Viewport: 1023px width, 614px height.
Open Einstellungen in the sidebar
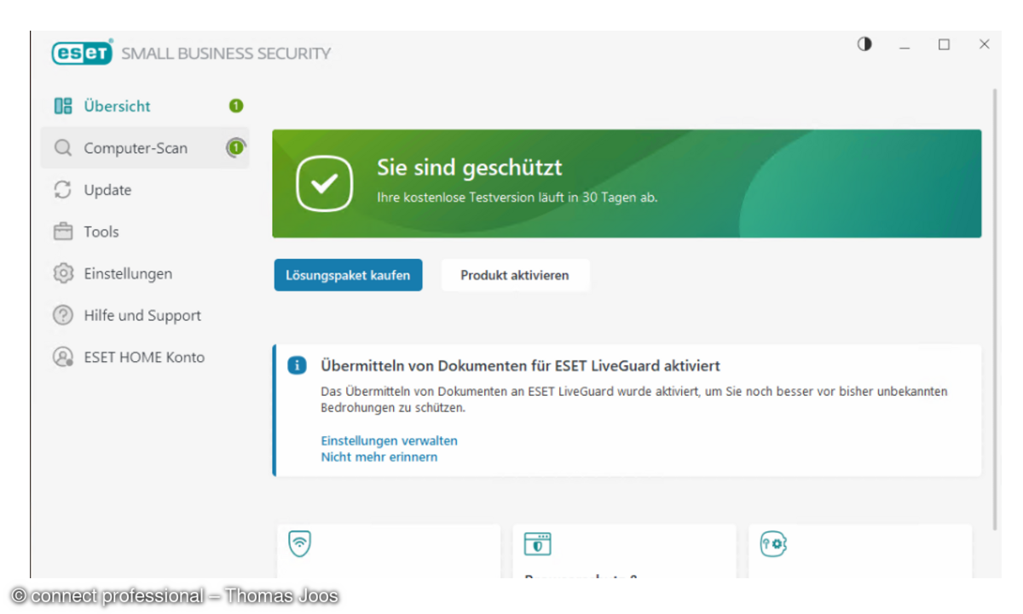[x=145, y=273]
